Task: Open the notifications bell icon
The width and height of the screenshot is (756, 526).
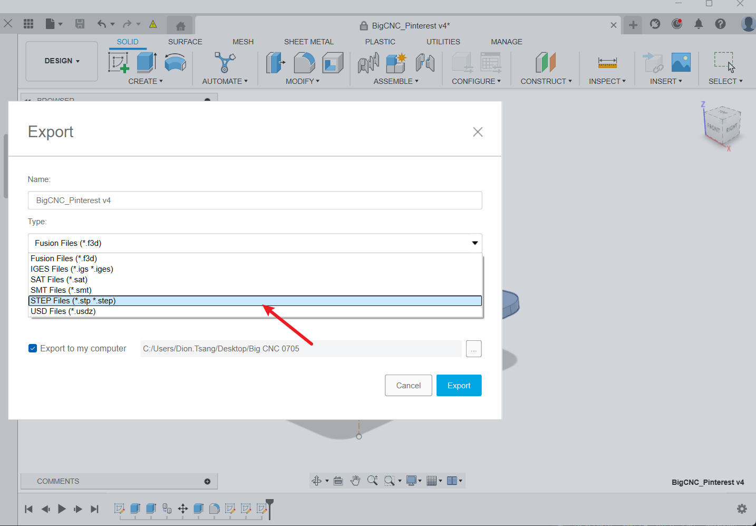Action: 699,24
